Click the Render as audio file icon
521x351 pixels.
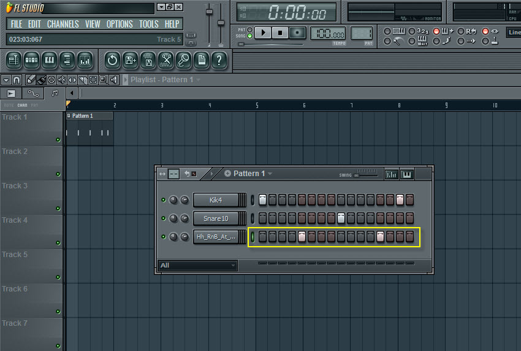148,60
